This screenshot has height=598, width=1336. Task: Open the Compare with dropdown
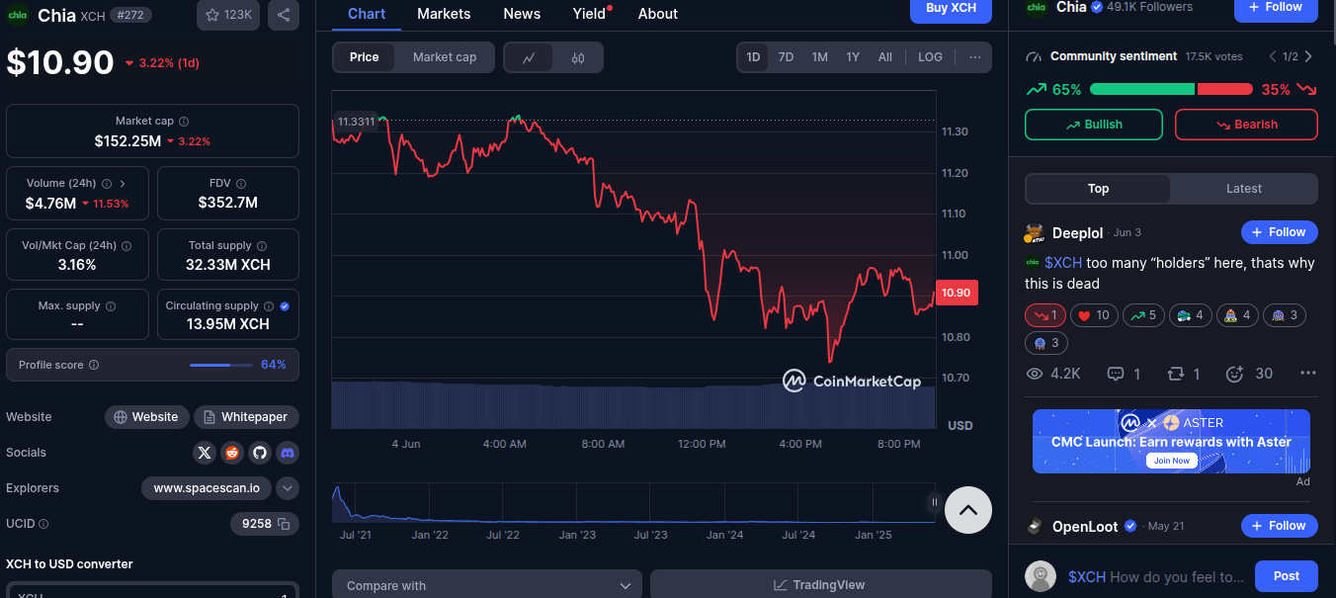pyautogui.click(x=487, y=585)
